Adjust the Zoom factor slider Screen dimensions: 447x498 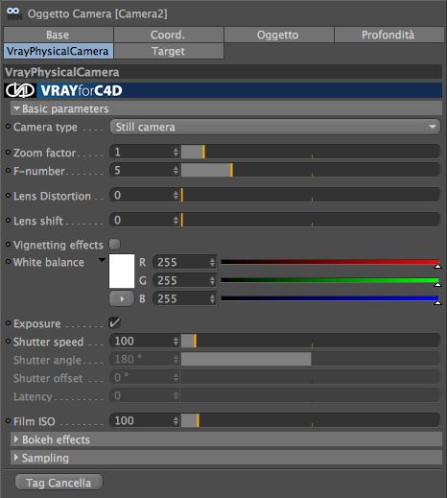310,152
